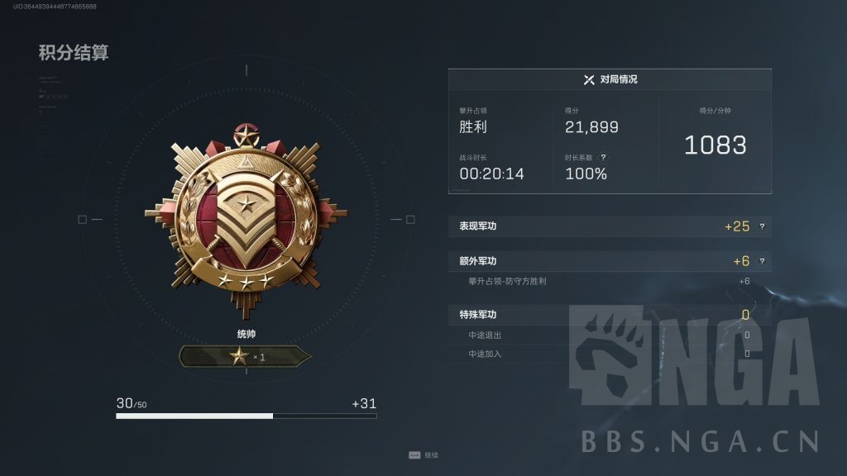Image resolution: width=847 pixels, height=476 pixels.
Task: Click the 积分结算 title
Action: [x=74, y=52]
